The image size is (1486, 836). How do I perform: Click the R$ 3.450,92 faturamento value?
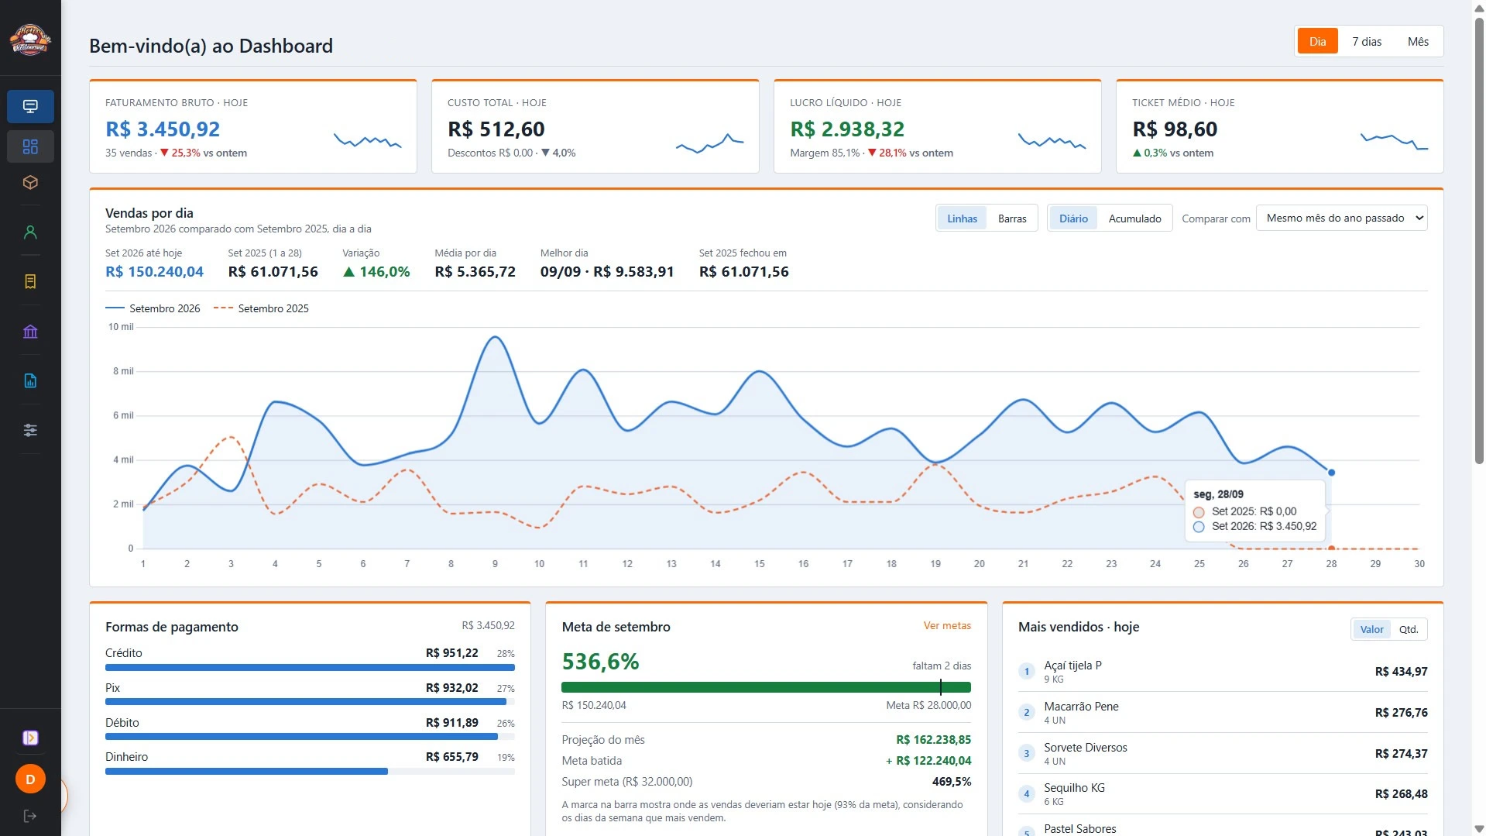click(163, 129)
